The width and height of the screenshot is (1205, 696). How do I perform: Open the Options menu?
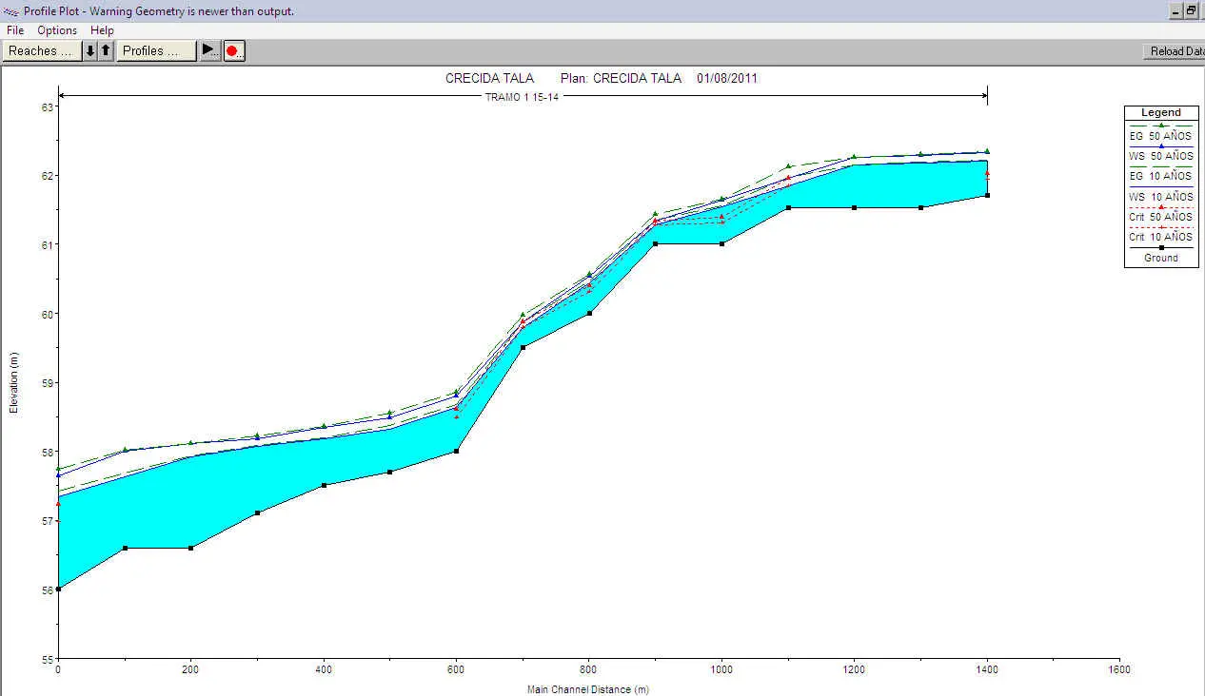tap(57, 30)
